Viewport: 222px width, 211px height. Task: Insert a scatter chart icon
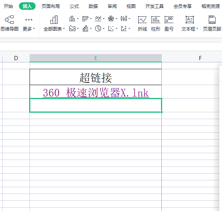pos(111,28)
